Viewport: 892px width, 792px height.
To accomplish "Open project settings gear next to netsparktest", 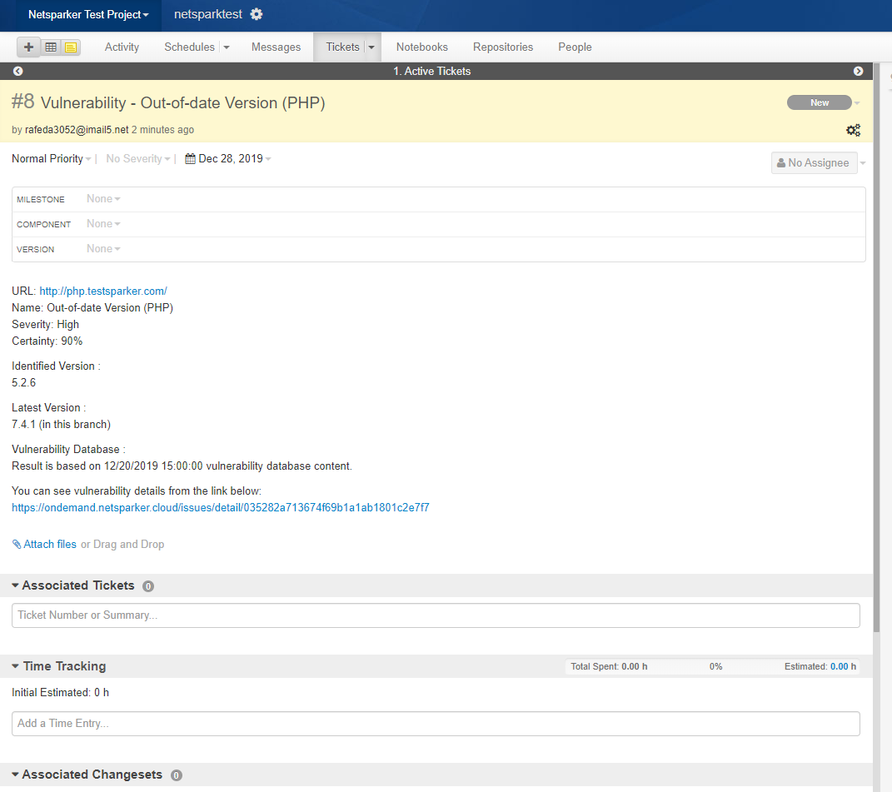I will coord(256,14).
